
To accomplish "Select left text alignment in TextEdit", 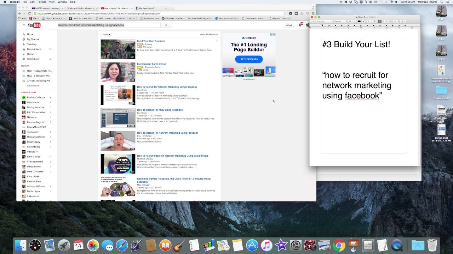I will tap(380, 21).
